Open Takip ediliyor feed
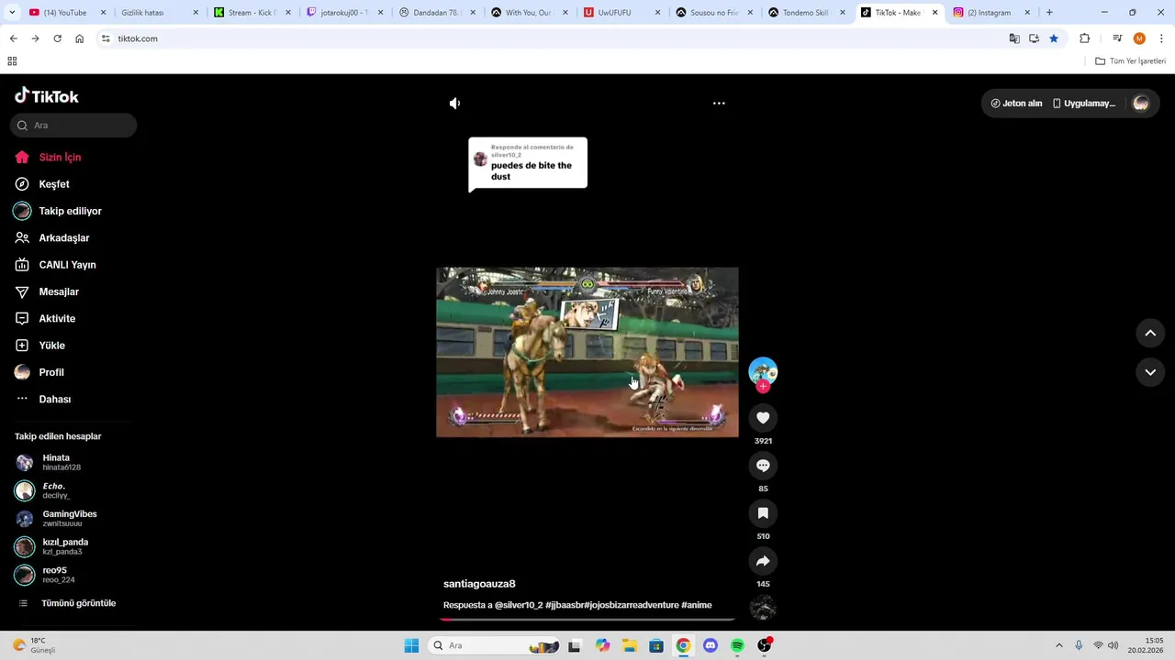The image size is (1175, 660). click(x=70, y=211)
